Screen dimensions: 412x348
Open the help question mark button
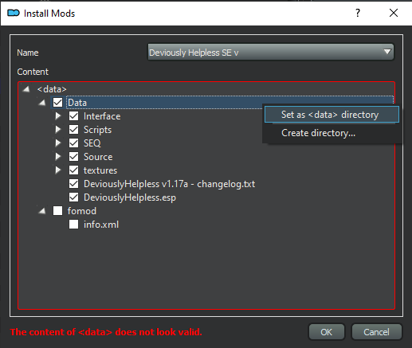tap(358, 13)
